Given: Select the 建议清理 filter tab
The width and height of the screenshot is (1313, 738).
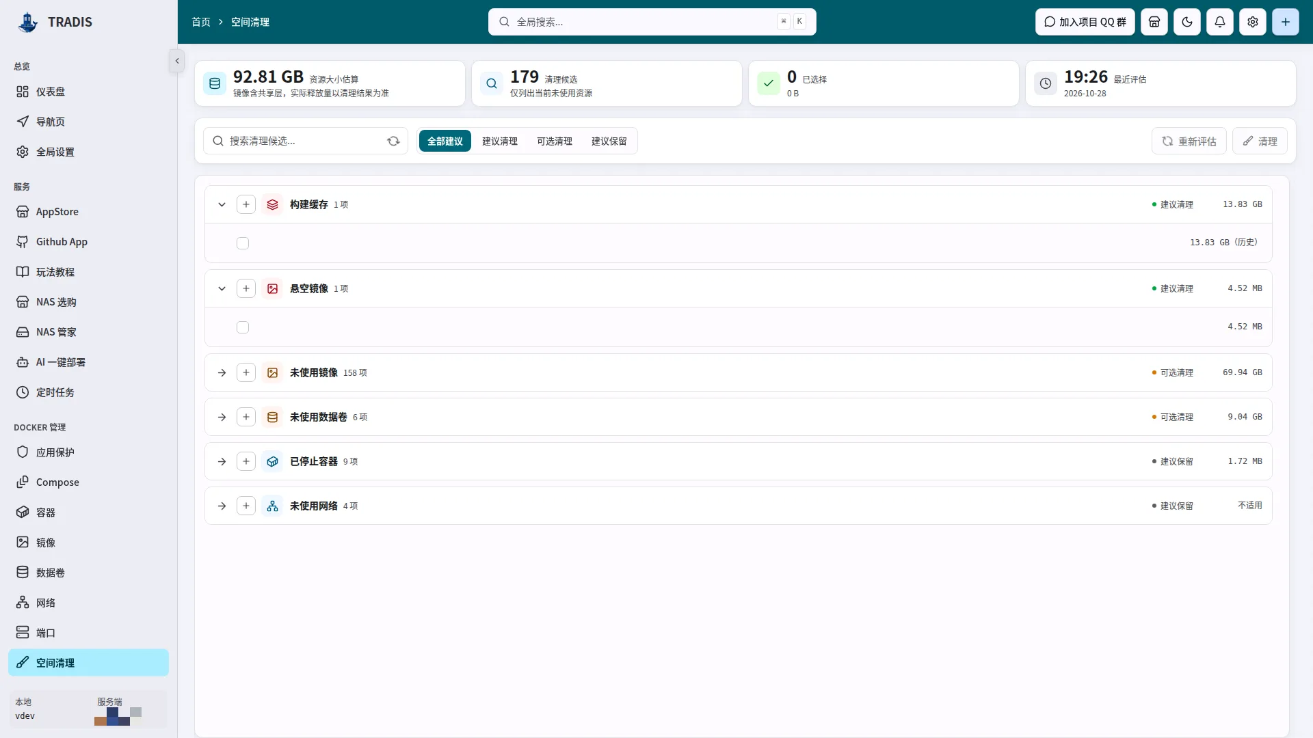Looking at the screenshot, I should tap(500, 141).
